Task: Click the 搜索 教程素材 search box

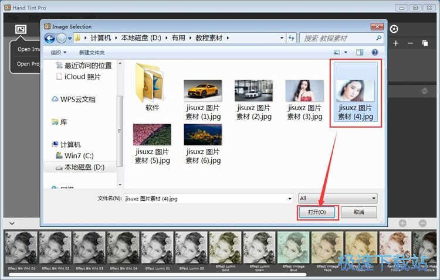Action: (341, 38)
